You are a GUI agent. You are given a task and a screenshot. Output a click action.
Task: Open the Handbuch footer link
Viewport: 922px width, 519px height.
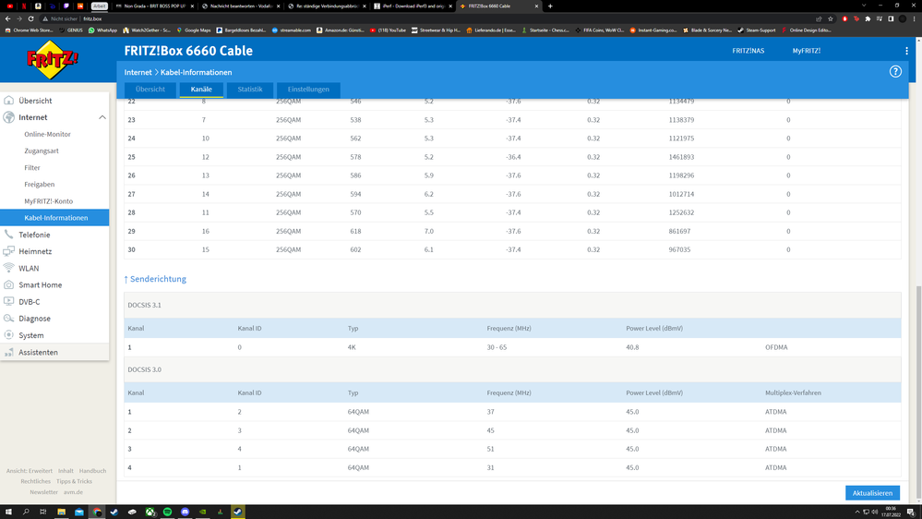[92, 471]
